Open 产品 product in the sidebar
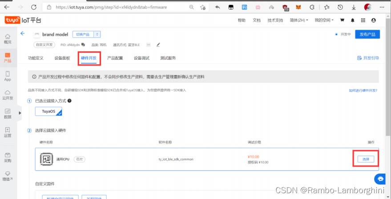This screenshot has width=391, height=199. point(8,58)
